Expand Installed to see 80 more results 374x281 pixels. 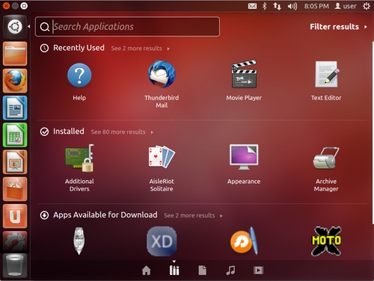122,132
